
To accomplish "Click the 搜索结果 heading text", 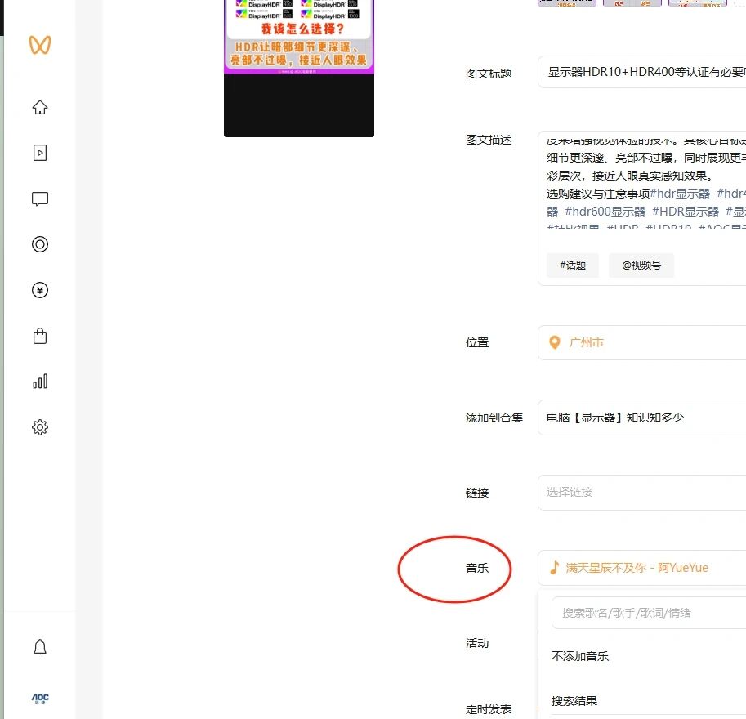I will (x=574, y=701).
